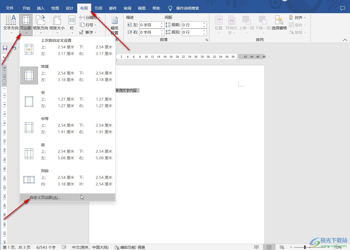The height and width of the screenshot is (250, 350).
Task: Open the File (文件) tab
Action: (x=10, y=8)
